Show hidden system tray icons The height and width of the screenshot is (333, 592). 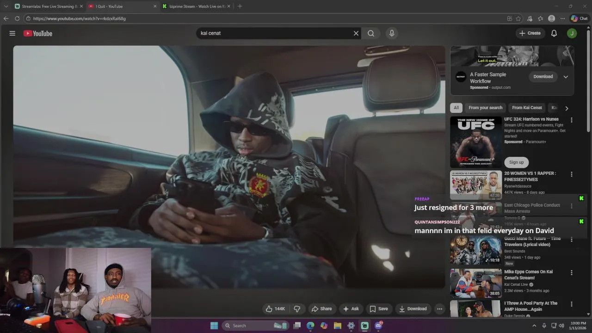(534, 326)
